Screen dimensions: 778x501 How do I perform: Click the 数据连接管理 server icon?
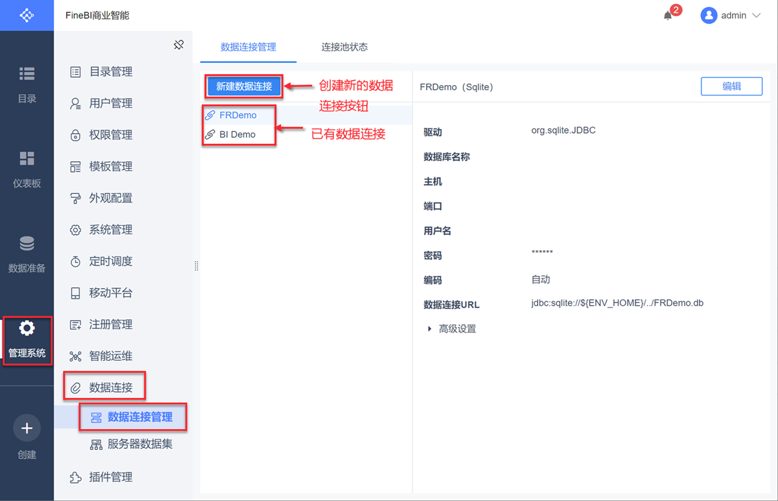pos(96,417)
